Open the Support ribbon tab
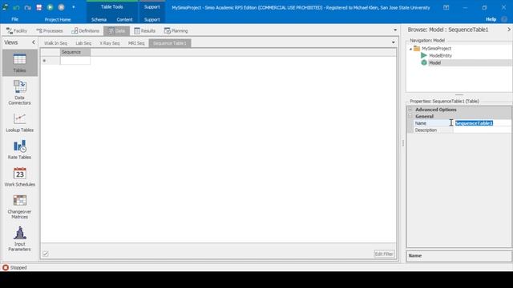Image resolution: width=513 pixels, height=288 pixels. tap(151, 19)
